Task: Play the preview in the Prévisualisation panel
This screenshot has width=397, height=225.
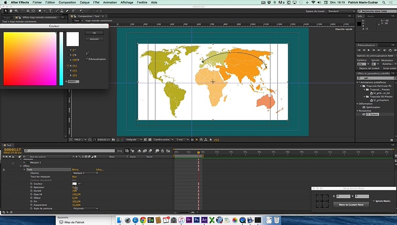Action: point(369,50)
